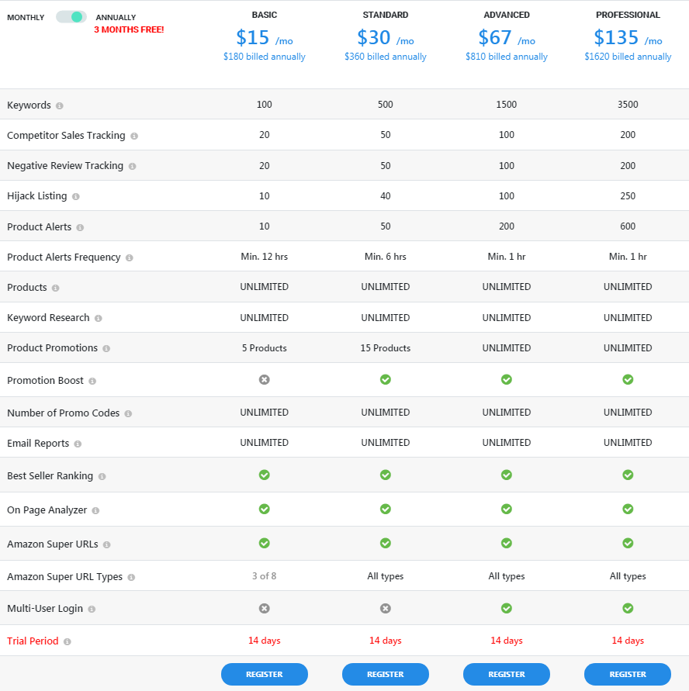Click the Promotion Boost row label
The height and width of the screenshot is (691, 689).
[45, 380]
